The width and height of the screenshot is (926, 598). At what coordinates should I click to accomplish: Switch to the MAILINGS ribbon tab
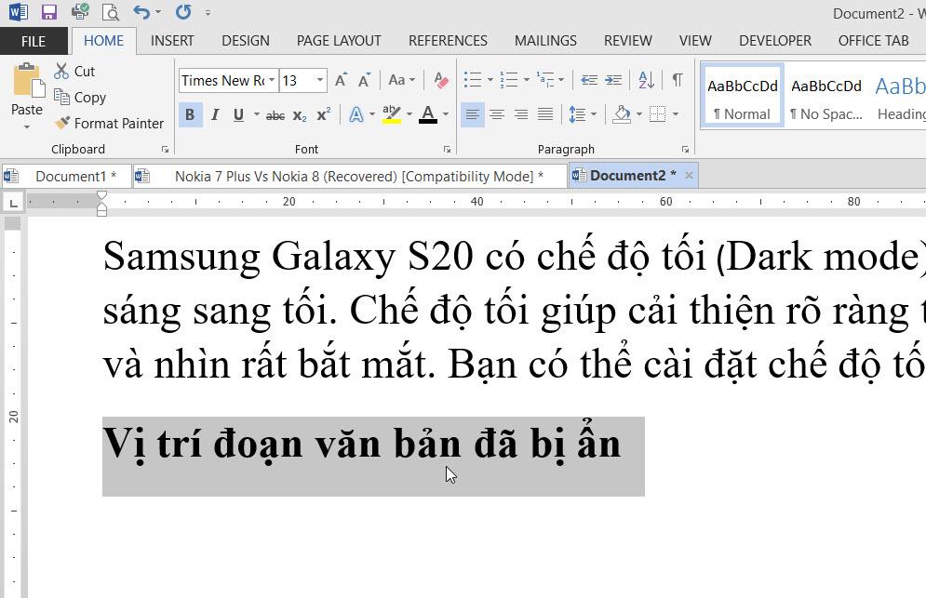pos(545,41)
